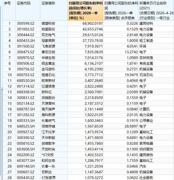This screenshot has width=174, height=180.
Task: Click the 佰维存储 stock name
Action: click(x=48, y=126)
